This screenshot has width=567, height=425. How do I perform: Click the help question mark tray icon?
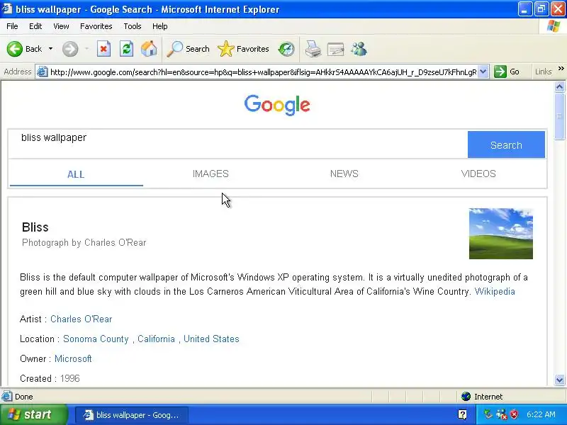[462, 414]
